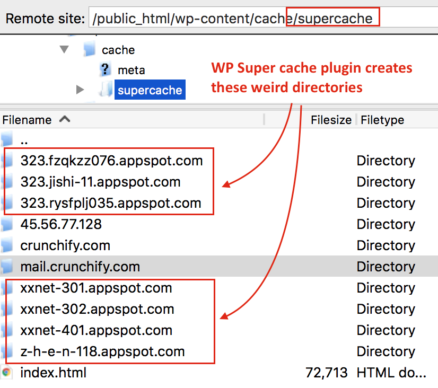This screenshot has height=388, width=438.
Task: Click the folder icon beside 323.jishi-11.appspot.com
Action: (7, 181)
